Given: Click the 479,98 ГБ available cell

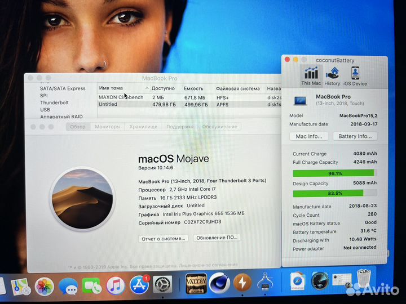Looking at the screenshot, I should coord(164,105).
